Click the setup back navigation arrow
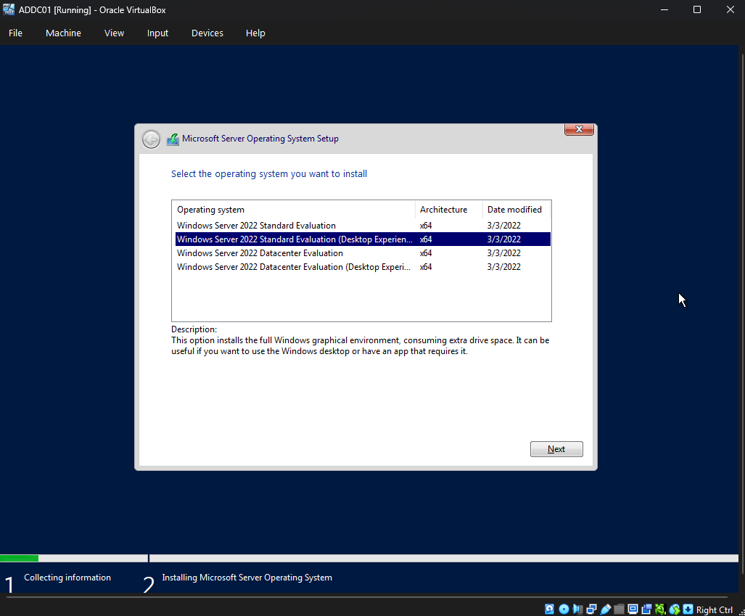This screenshot has width=745, height=616. (151, 139)
